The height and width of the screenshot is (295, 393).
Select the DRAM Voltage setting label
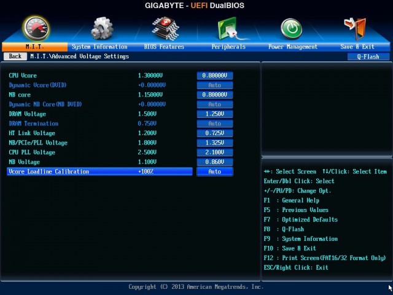27,114
